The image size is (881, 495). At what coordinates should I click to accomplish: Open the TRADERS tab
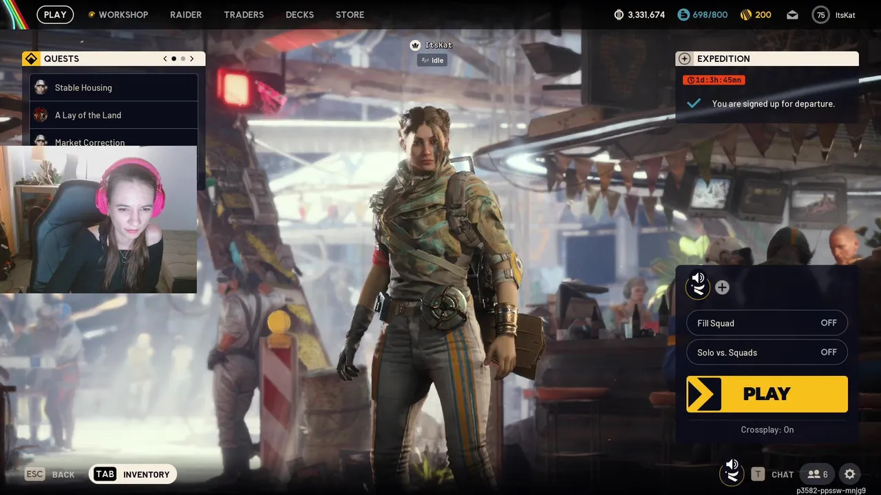[x=244, y=14]
